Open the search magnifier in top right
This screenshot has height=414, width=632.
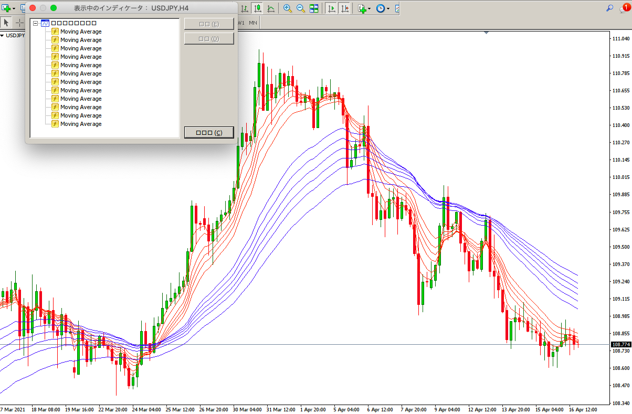609,8
